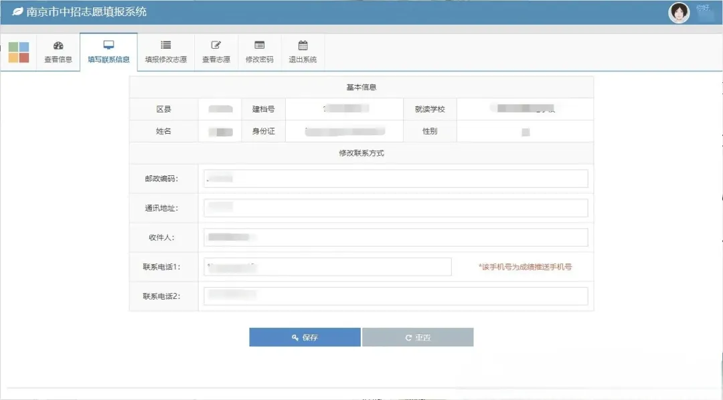Click the 通讯地址 label

161,208
